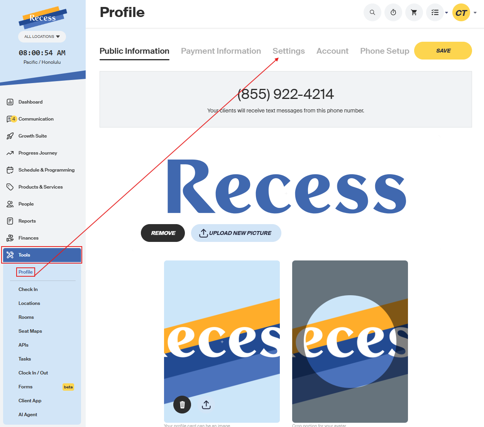Click the REMOVE picture button
The width and height of the screenshot is (484, 427).
click(x=163, y=233)
